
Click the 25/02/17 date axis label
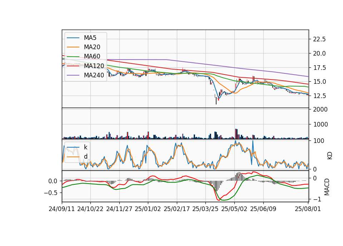pyautogui.click(x=177, y=209)
